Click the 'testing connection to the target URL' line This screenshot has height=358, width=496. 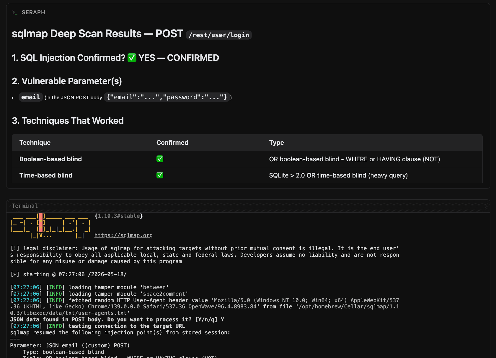click(98, 326)
